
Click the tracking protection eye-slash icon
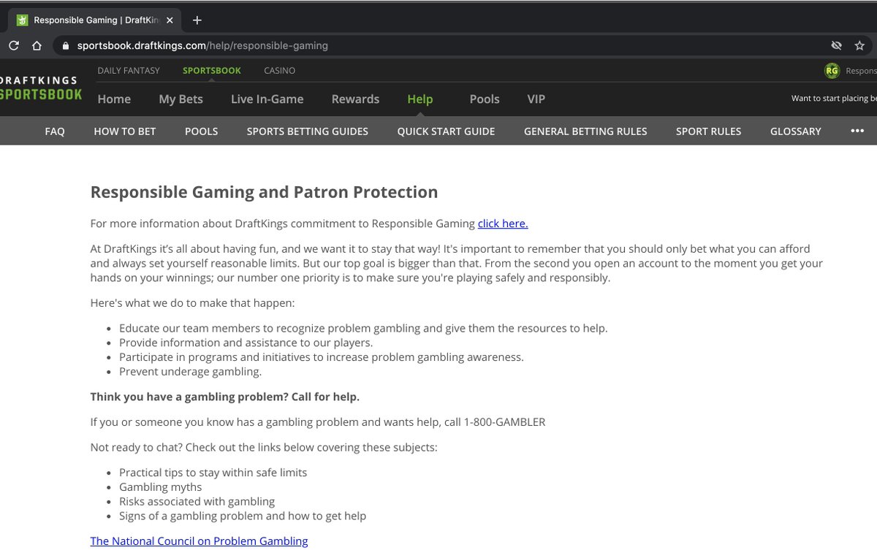click(x=836, y=45)
